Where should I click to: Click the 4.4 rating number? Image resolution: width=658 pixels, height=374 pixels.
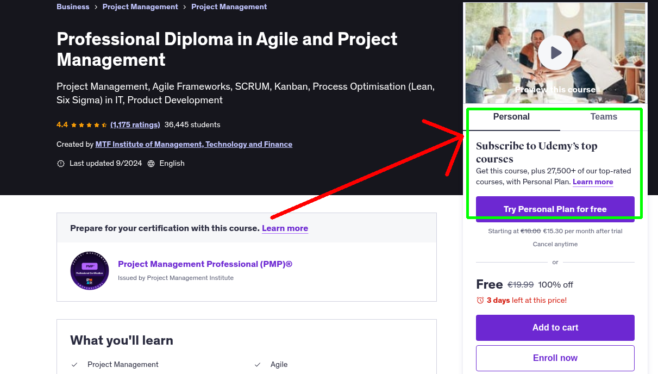point(62,124)
